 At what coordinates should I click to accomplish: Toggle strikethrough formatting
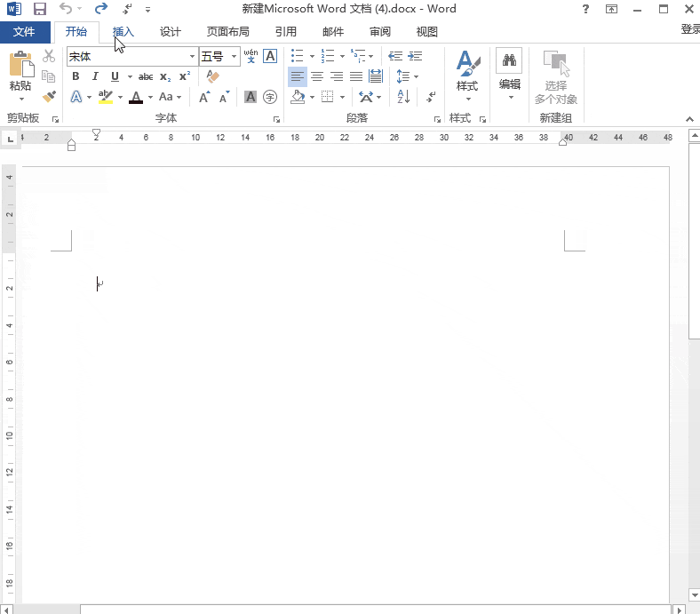click(146, 76)
